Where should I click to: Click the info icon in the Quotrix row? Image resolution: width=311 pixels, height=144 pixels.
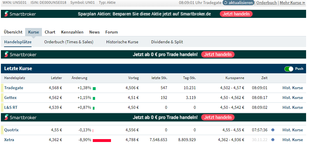point(273,130)
